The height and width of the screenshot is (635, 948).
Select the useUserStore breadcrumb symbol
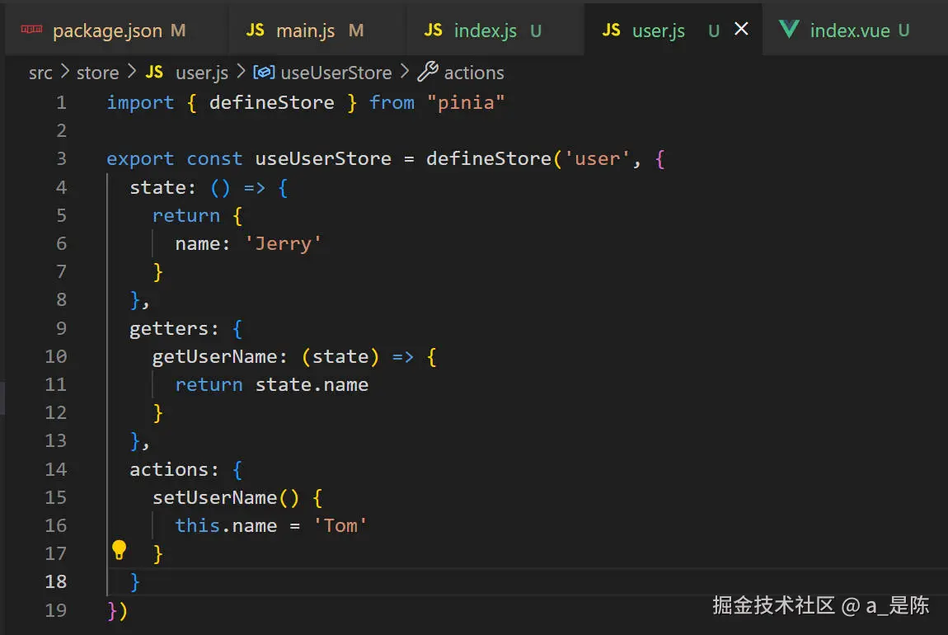[x=336, y=73]
